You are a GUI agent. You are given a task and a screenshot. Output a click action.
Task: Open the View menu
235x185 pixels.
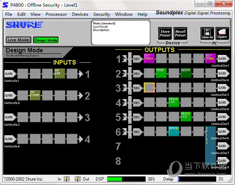click(36, 14)
